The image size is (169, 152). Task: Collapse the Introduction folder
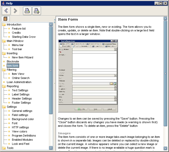(x=4, y=24)
